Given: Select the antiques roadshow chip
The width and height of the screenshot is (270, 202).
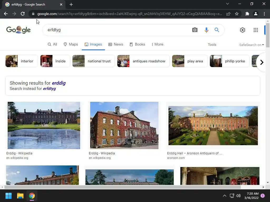Looking at the screenshot, I should 143,61.
